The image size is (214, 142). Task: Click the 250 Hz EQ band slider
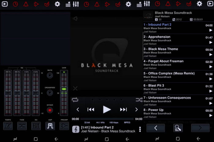point(8,93)
